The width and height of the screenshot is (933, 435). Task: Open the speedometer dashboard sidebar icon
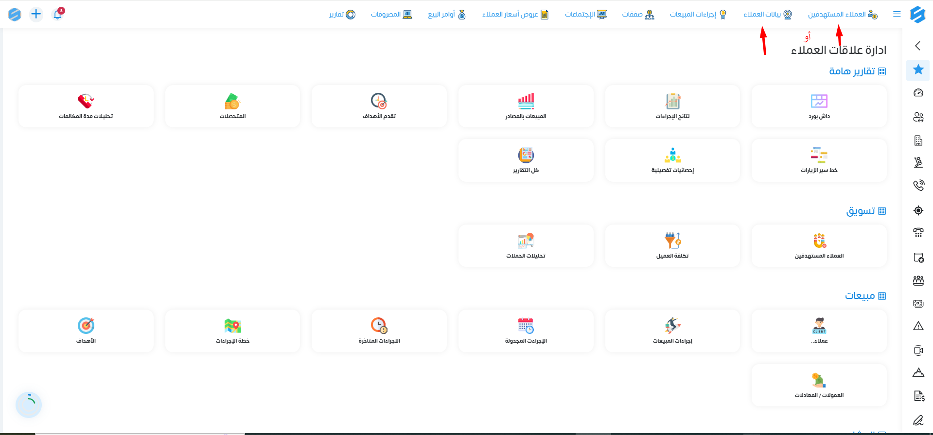coord(918,93)
